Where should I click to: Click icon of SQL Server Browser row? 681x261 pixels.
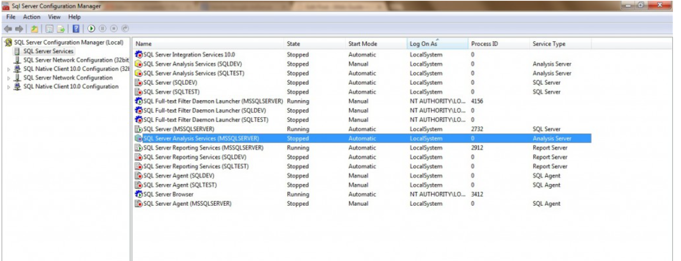139,194
